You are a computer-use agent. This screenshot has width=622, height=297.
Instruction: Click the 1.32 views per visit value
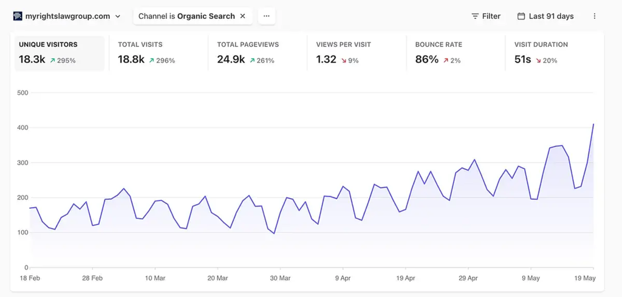point(326,60)
